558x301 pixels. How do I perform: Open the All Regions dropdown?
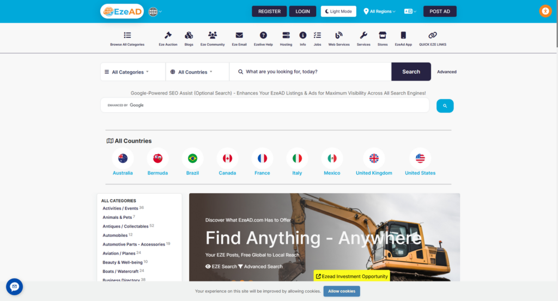[x=379, y=11]
